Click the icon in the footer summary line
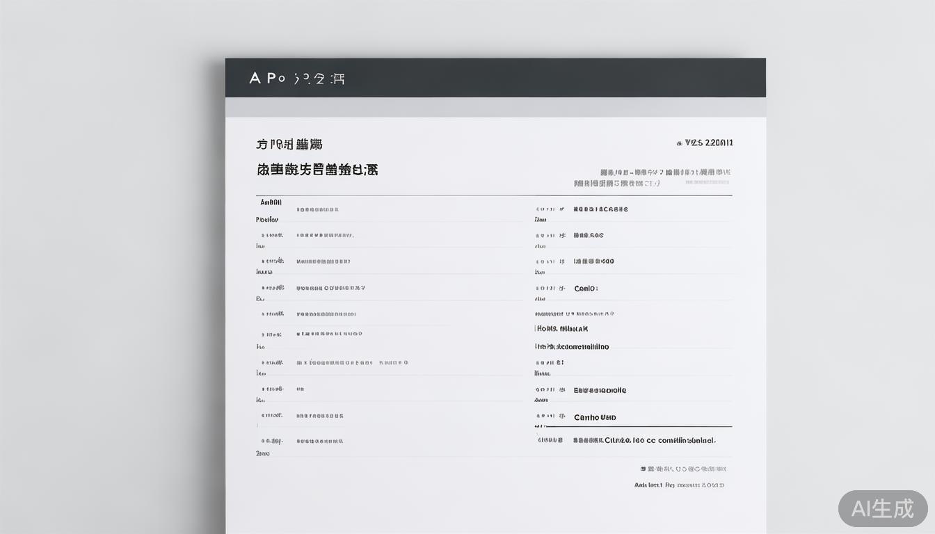This screenshot has width=935, height=534. point(644,468)
